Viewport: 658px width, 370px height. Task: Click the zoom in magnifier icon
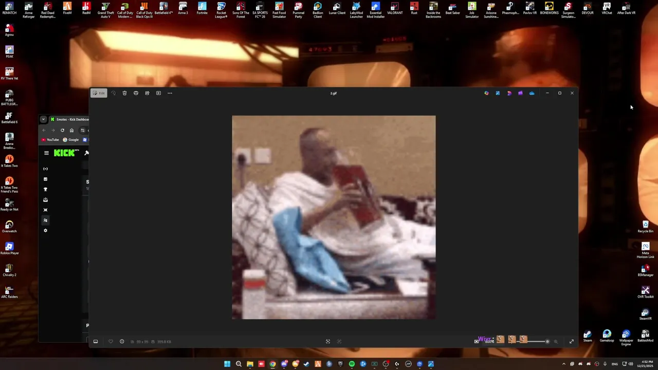(556, 341)
